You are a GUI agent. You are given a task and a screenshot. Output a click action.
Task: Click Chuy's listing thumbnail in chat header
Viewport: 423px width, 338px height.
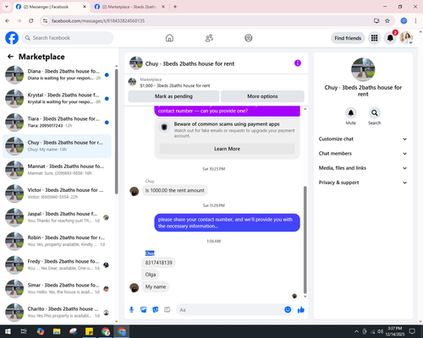tap(136, 63)
